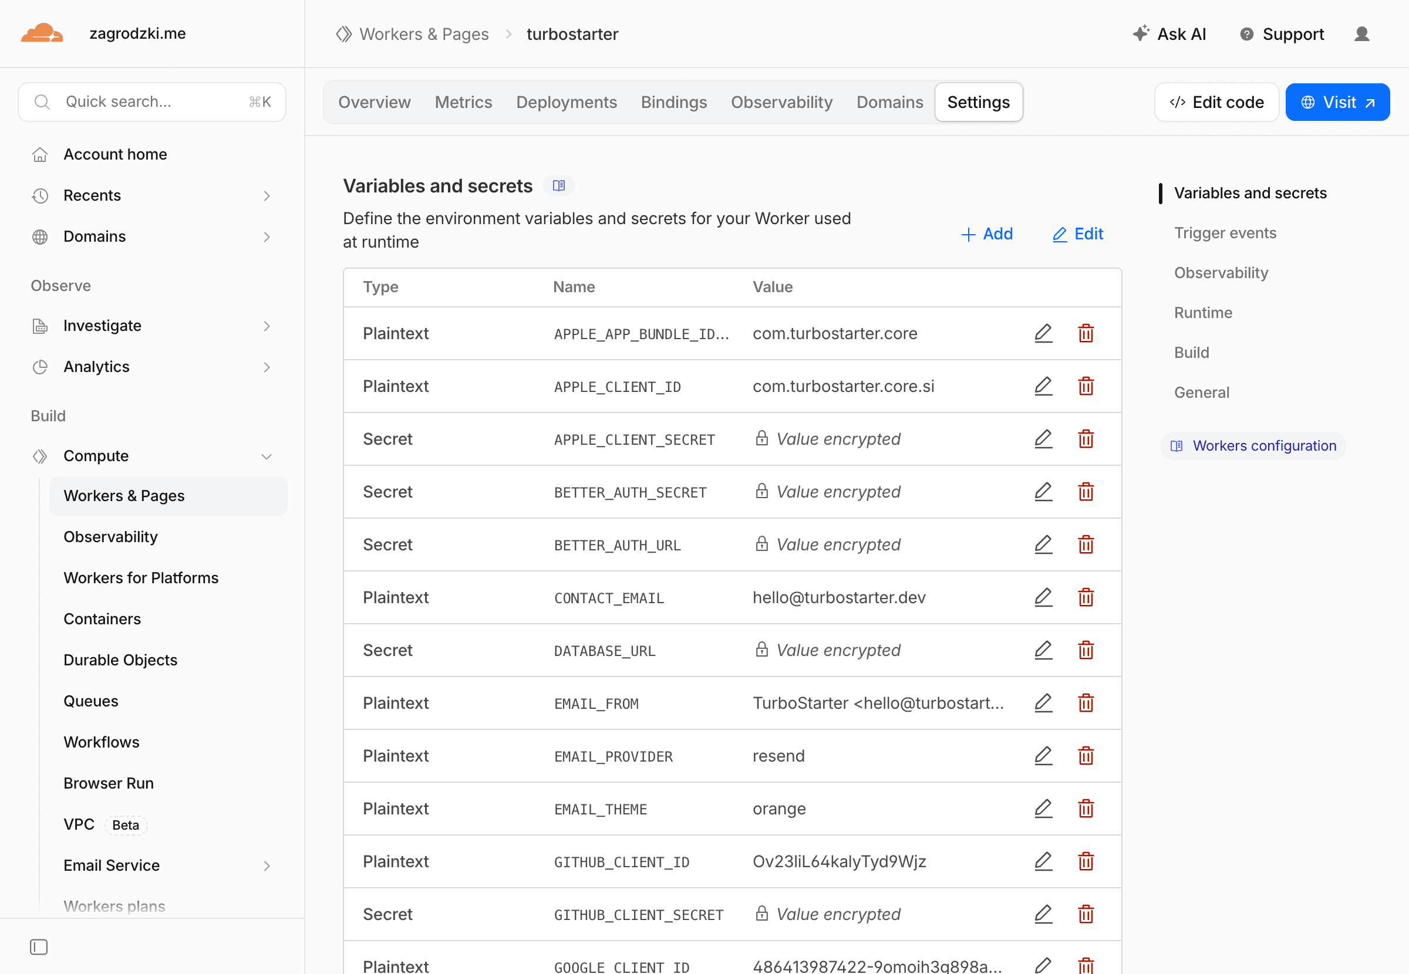Open the Variables and secrets documentation icon

click(x=558, y=185)
